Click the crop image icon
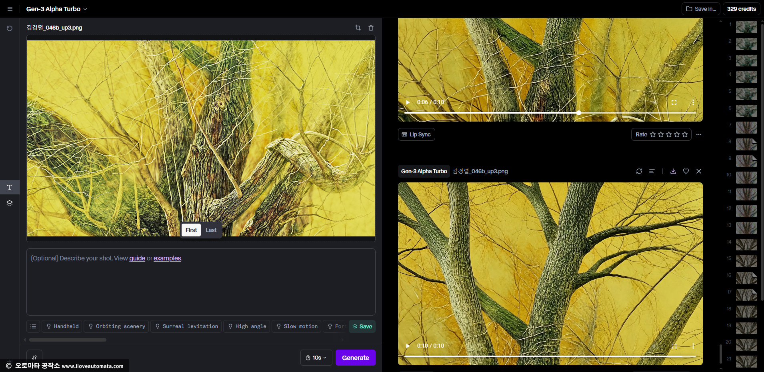 tap(358, 28)
